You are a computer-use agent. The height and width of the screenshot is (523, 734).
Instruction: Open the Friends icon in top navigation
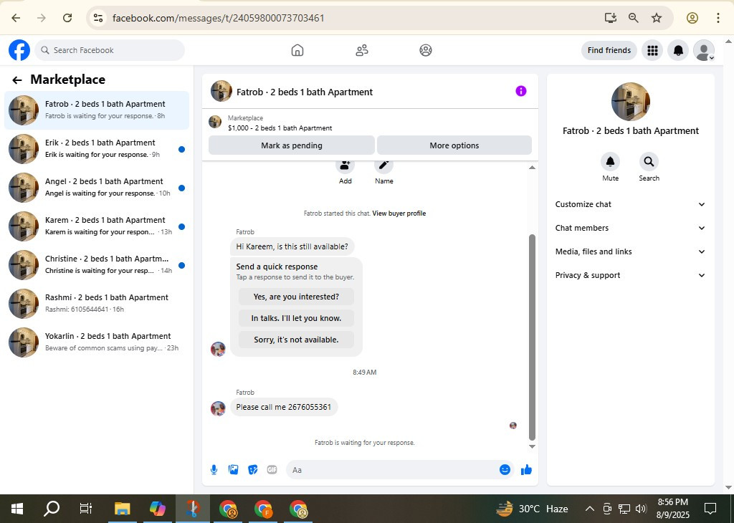point(362,50)
